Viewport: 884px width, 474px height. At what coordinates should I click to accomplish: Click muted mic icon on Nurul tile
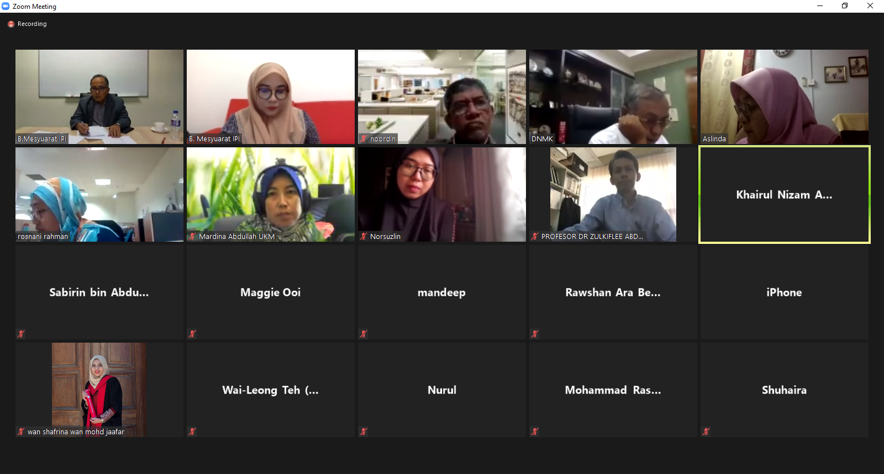[x=364, y=432]
